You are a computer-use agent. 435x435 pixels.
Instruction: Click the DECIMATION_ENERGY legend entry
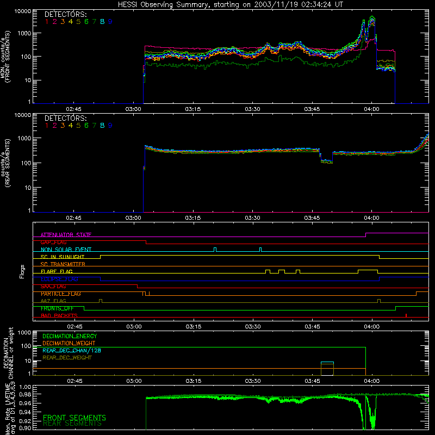click(70, 336)
